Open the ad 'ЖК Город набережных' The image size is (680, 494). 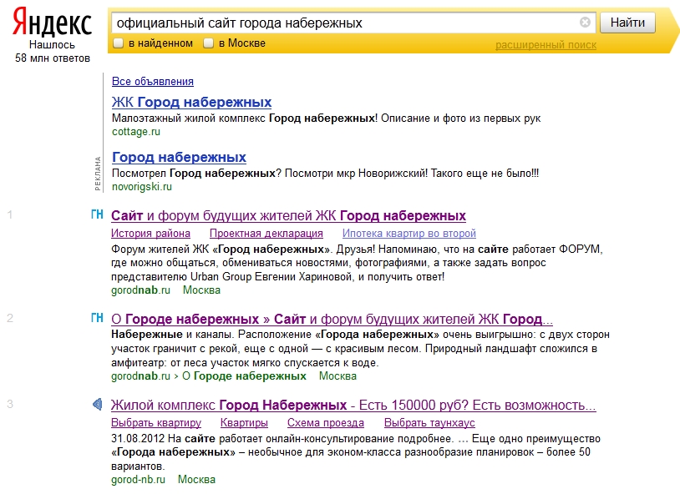191,103
